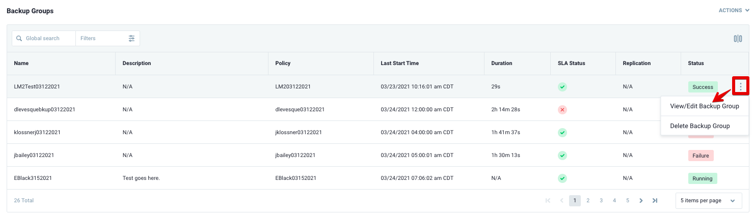Click green SLA checkmark for LM2Test03122021
754x216 pixels.
coord(562,86)
